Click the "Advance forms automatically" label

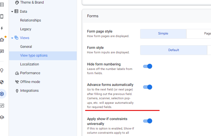pyautogui.click(x=110, y=85)
